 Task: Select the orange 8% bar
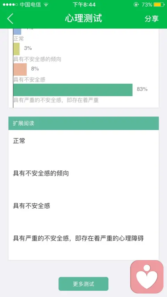click(x=20, y=69)
